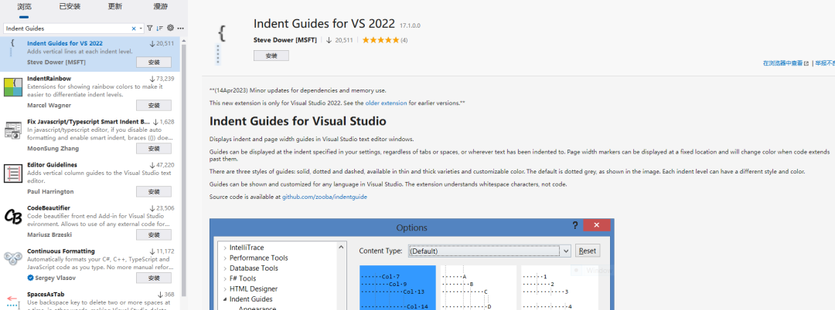
Task: Click the help question mark in Options dialog
Action: [x=574, y=226]
